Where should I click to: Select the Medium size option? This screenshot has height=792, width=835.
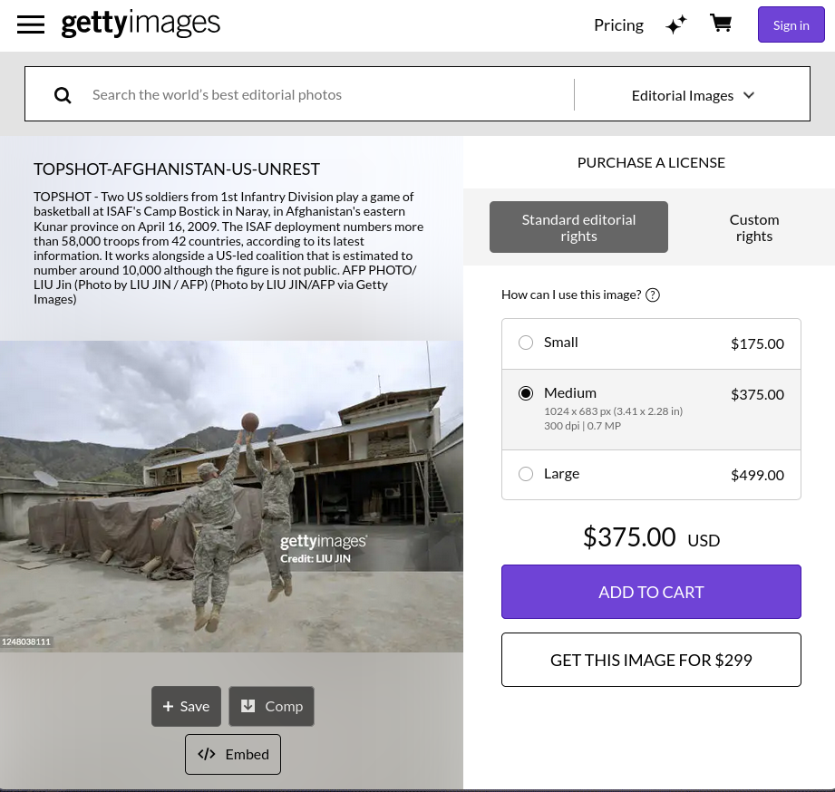click(x=526, y=393)
